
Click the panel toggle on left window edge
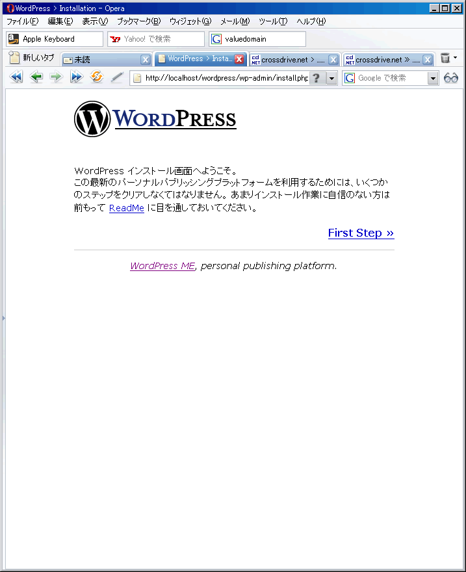click(x=4, y=318)
